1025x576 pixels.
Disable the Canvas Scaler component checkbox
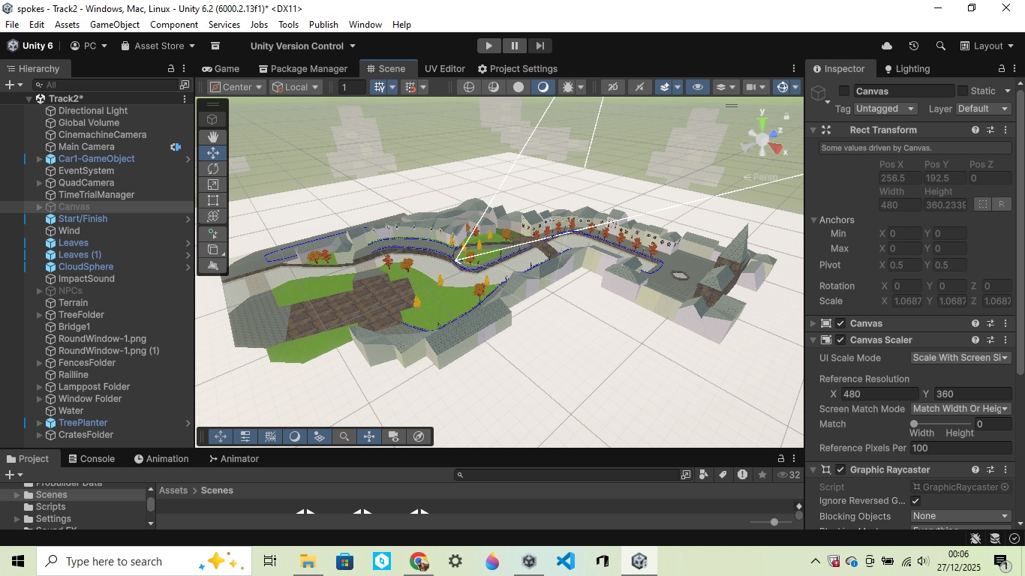click(840, 340)
